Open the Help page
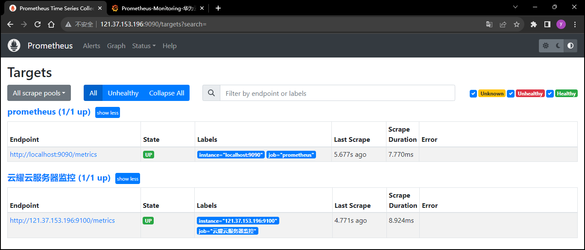The height and width of the screenshot is (250, 585). click(x=170, y=46)
